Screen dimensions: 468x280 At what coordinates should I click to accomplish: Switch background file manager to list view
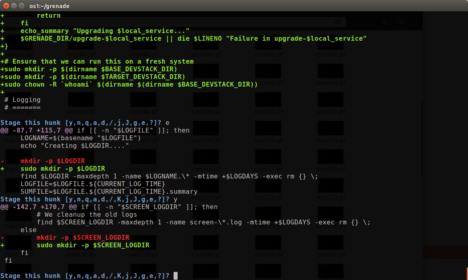402,22
